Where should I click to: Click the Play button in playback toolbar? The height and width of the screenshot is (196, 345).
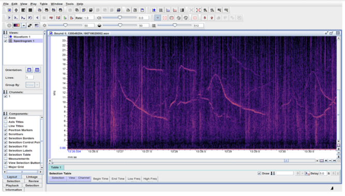tap(9, 18)
